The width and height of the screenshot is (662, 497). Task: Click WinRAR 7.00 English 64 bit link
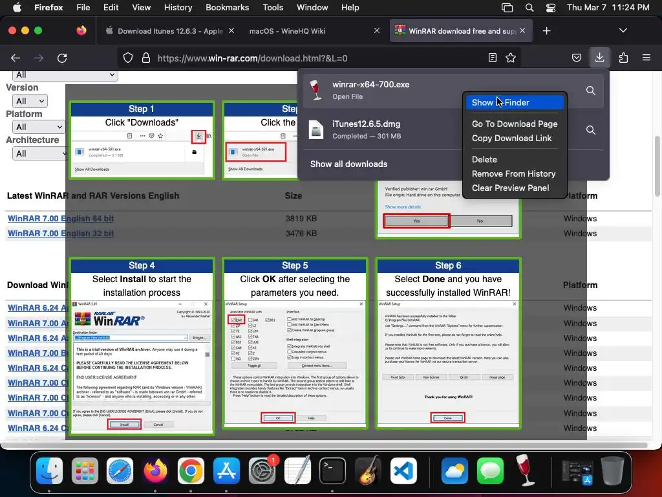coord(61,219)
